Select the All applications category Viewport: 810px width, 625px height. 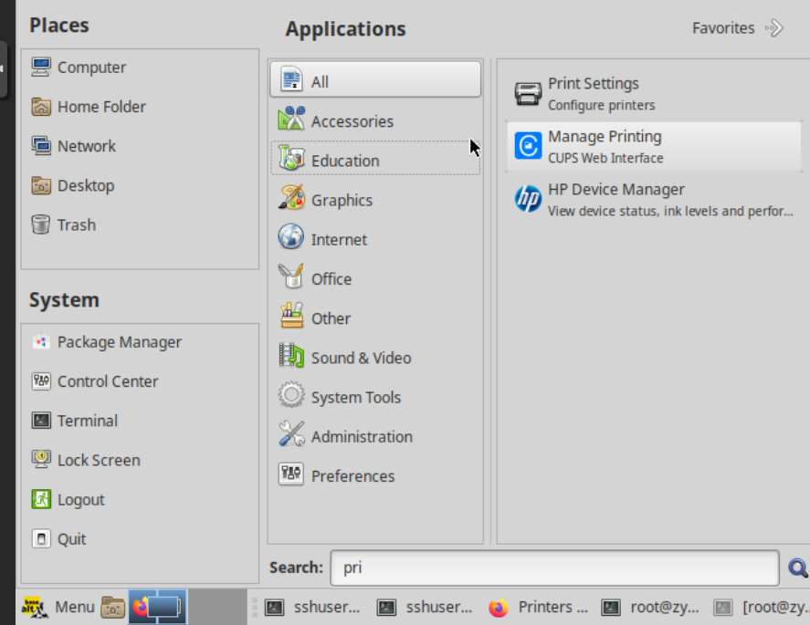(375, 81)
